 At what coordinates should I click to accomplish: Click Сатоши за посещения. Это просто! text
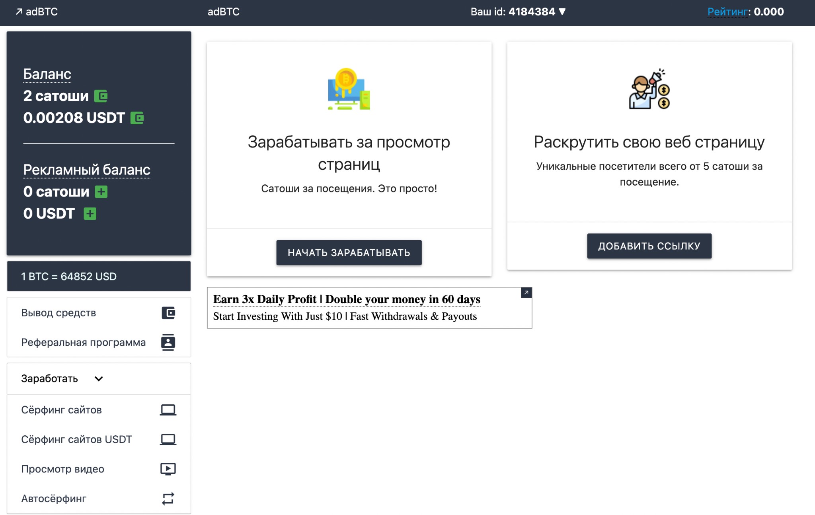click(349, 188)
